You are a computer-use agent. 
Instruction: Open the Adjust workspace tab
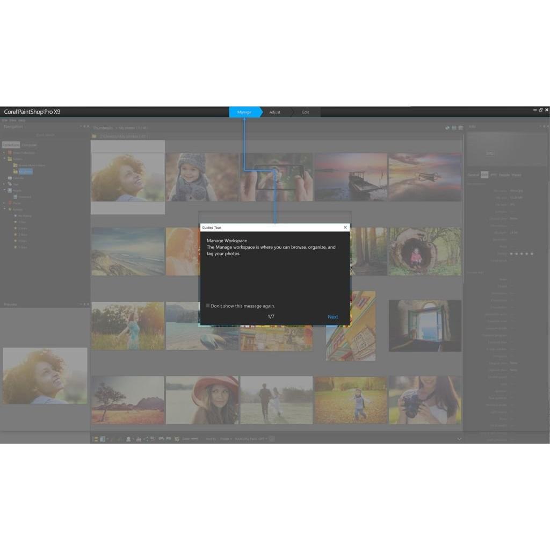(275, 112)
